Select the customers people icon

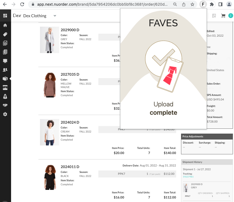coord(5,70)
